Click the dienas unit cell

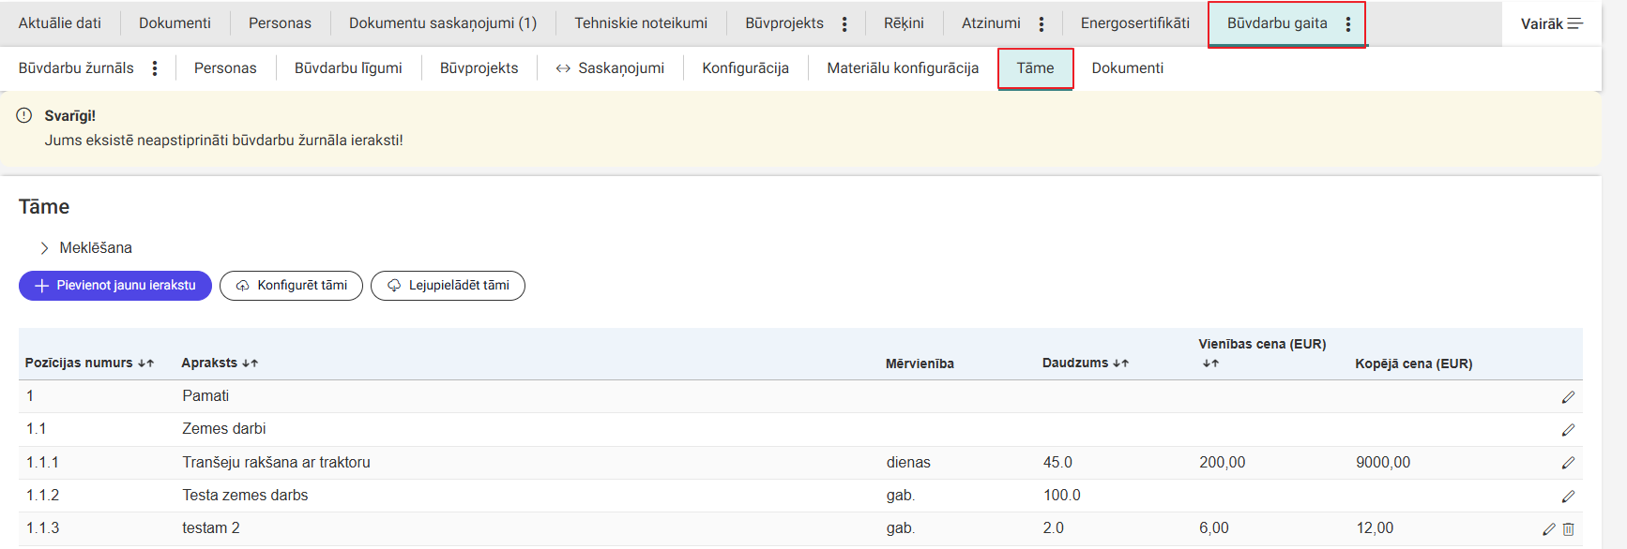(908, 463)
